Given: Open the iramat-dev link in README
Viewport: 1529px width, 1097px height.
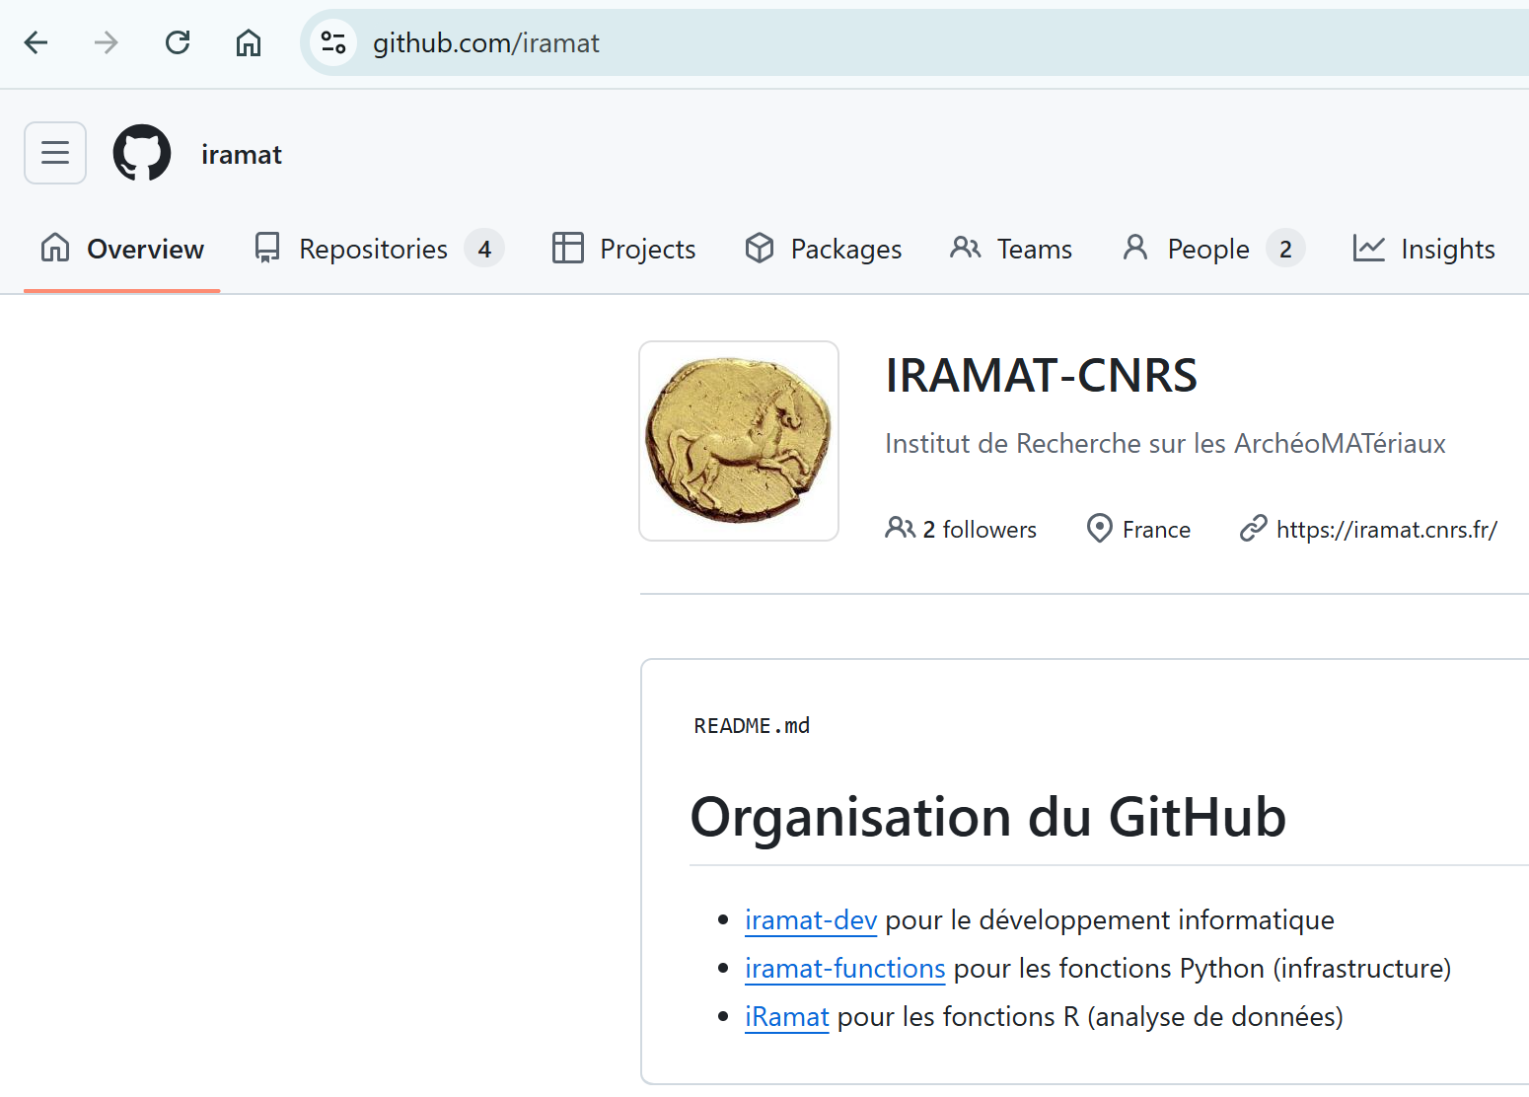Looking at the screenshot, I should point(811,920).
